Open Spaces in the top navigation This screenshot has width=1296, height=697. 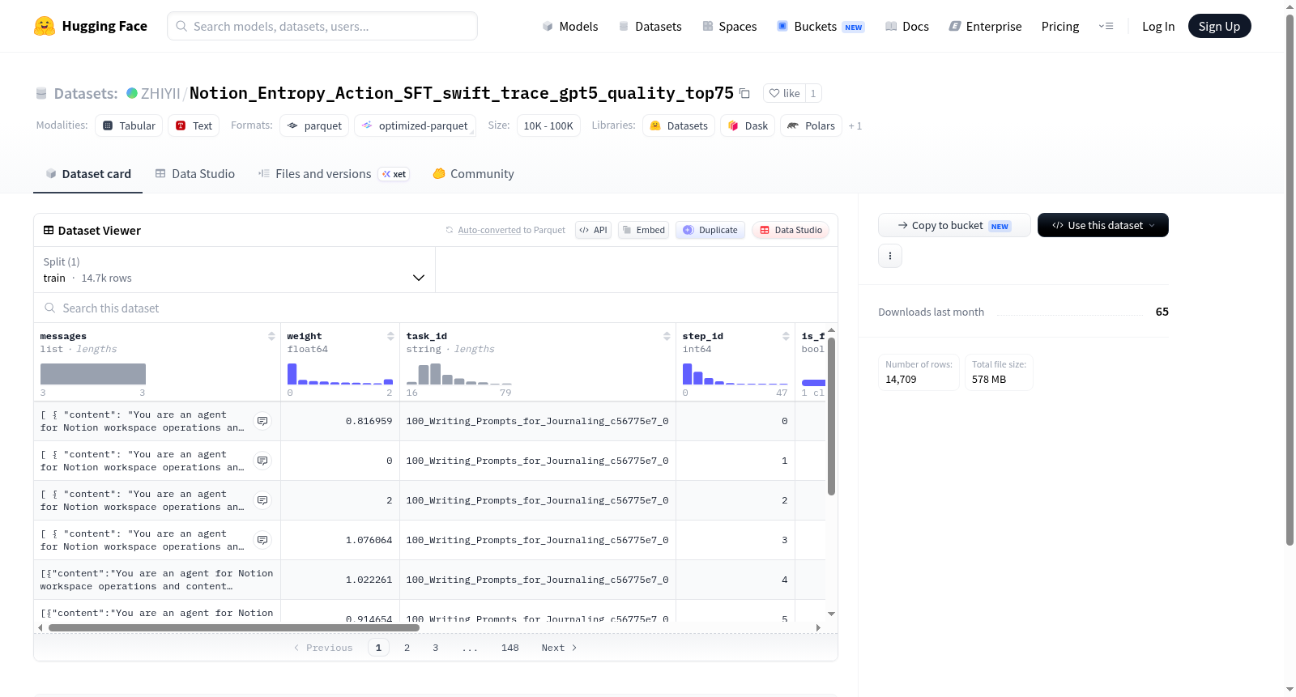coord(730,26)
